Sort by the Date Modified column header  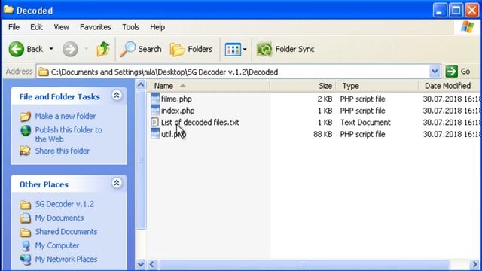pyautogui.click(x=450, y=86)
